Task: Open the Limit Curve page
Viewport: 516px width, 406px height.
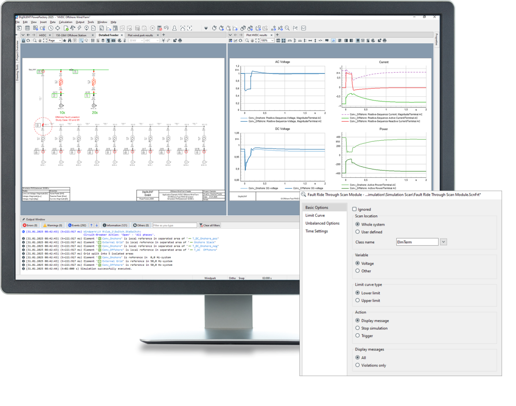Action: (x=315, y=215)
